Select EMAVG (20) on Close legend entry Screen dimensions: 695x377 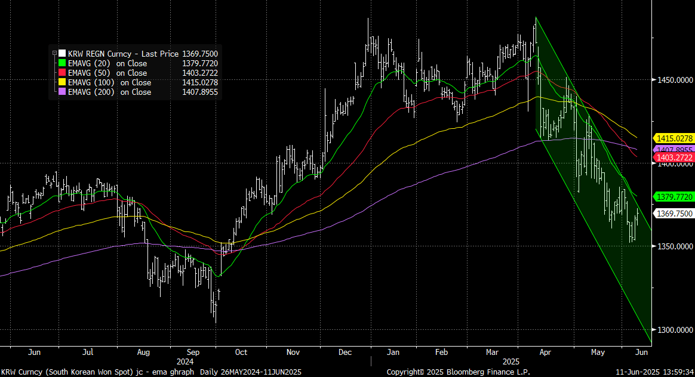107,63
